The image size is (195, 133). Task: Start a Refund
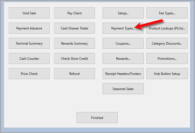pyautogui.click(x=74, y=74)
